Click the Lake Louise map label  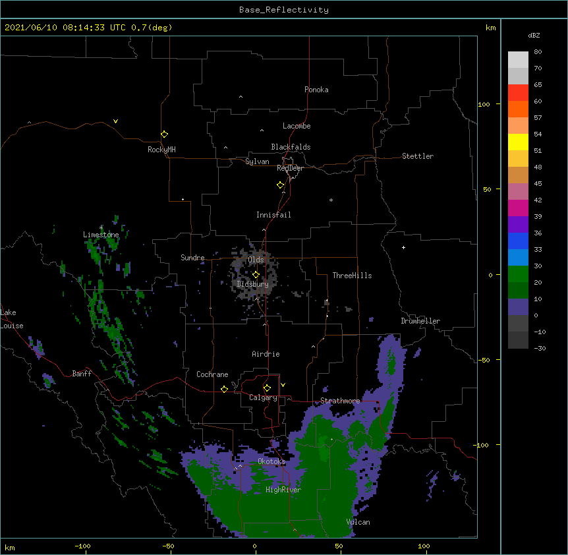tap(12, 319)
